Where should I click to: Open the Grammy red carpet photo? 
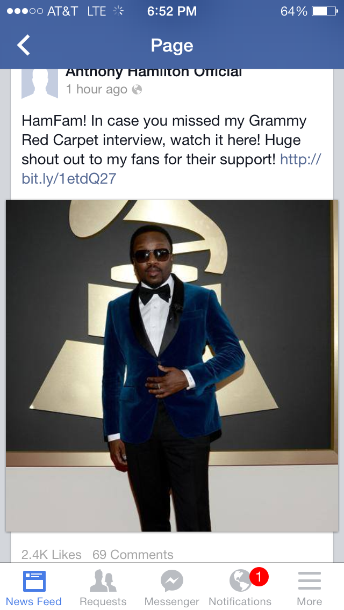172,366
